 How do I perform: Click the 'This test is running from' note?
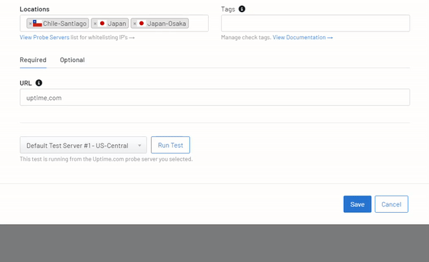click(106, 159)
